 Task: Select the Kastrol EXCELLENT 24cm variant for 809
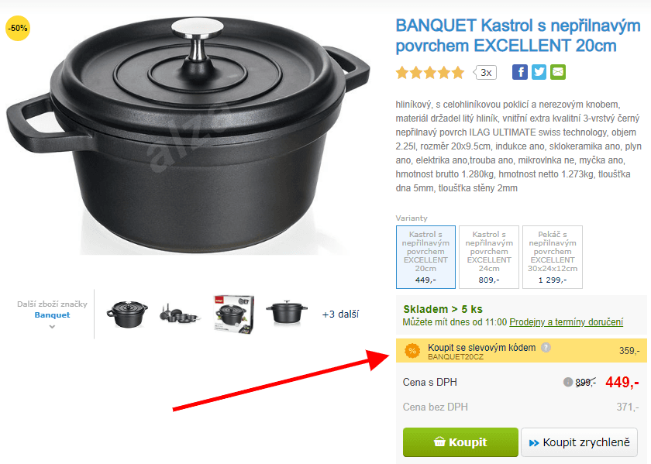coord(489,257)
